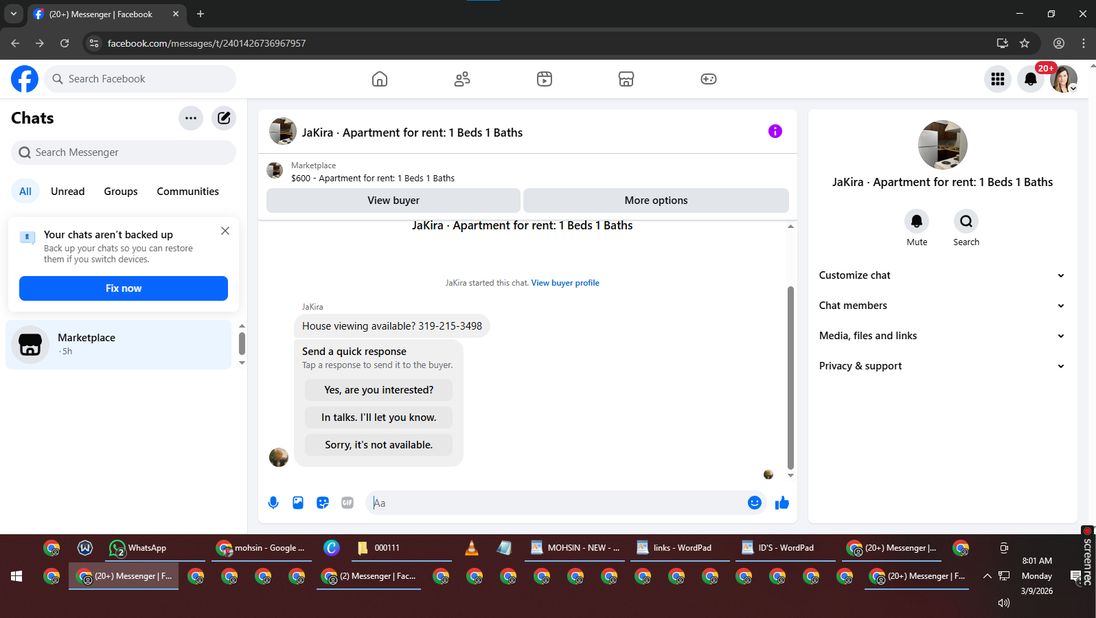
Task: Open Chrome three-dot menu
Action: tap(1084, 43)
